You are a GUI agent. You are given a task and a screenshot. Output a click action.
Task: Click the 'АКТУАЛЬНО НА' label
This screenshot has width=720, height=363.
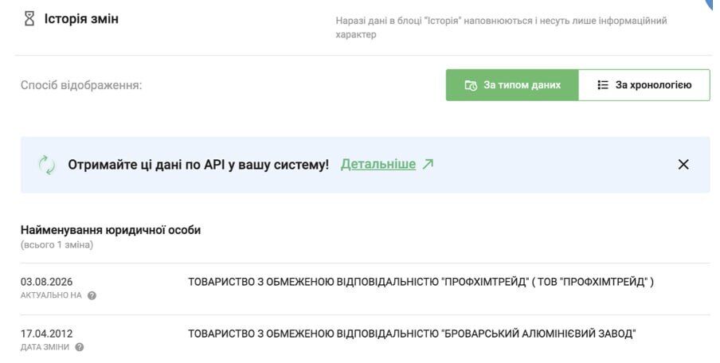[x=51, y=295]
